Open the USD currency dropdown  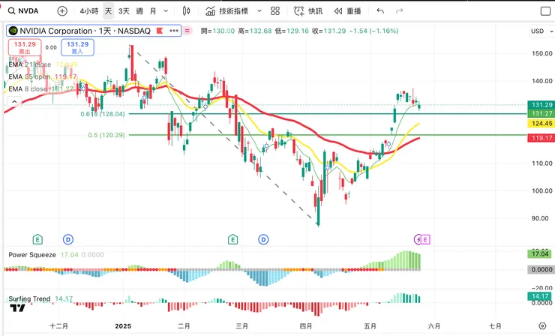pos(541,31)
